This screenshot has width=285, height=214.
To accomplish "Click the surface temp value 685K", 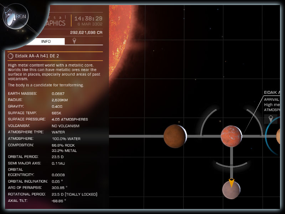I will click(x=57, y=113).
